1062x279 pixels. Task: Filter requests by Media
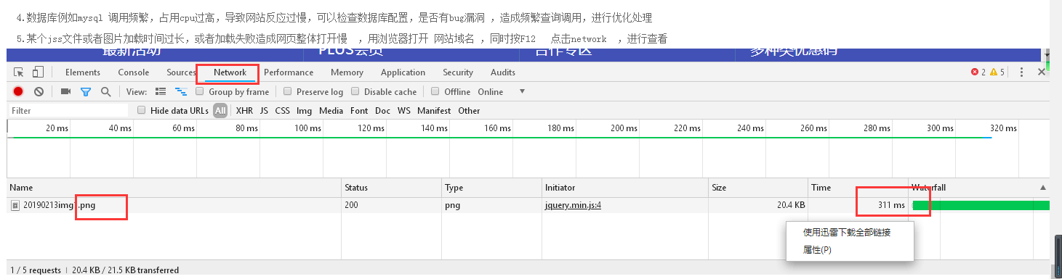331,111
